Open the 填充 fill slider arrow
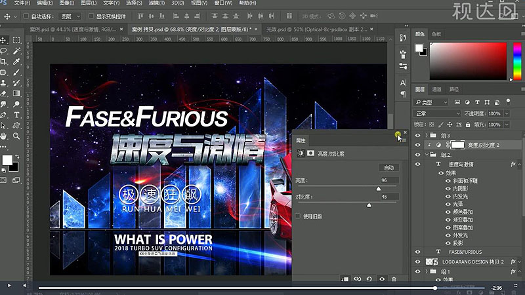This screenshot has width=525, height=295. pos(507,125)
